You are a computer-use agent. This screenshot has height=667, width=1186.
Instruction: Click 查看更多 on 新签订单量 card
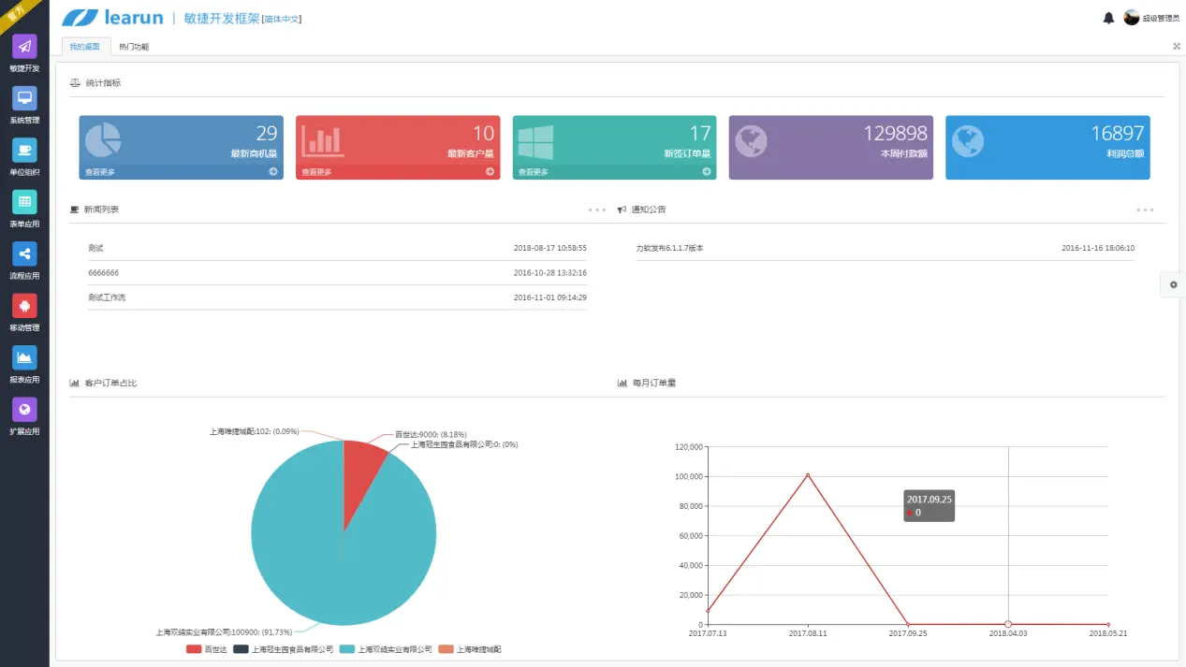pos(534,172)
